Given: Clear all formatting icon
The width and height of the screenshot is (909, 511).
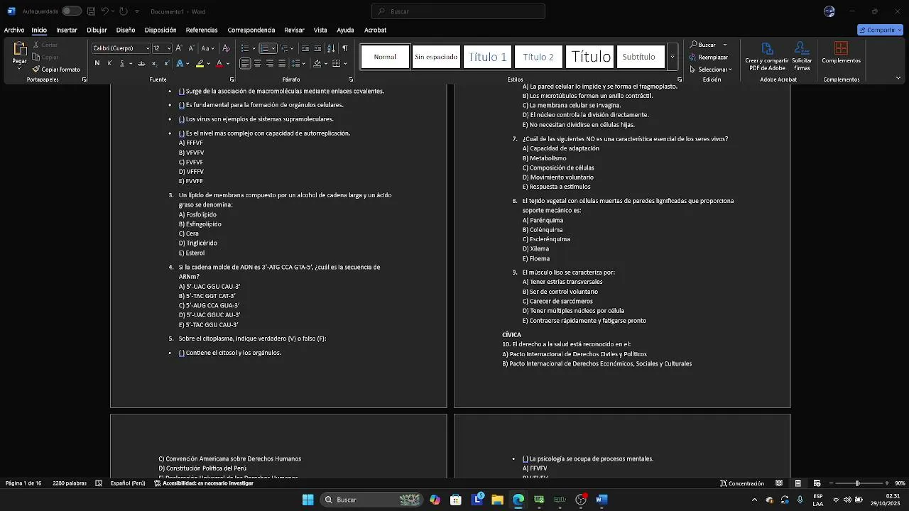Looking at the screenshot, I should tap(226, 48).
